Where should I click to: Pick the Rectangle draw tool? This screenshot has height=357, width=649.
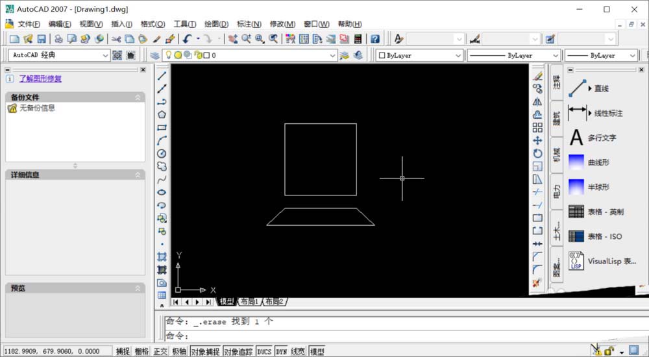click(x=162, y=127)
